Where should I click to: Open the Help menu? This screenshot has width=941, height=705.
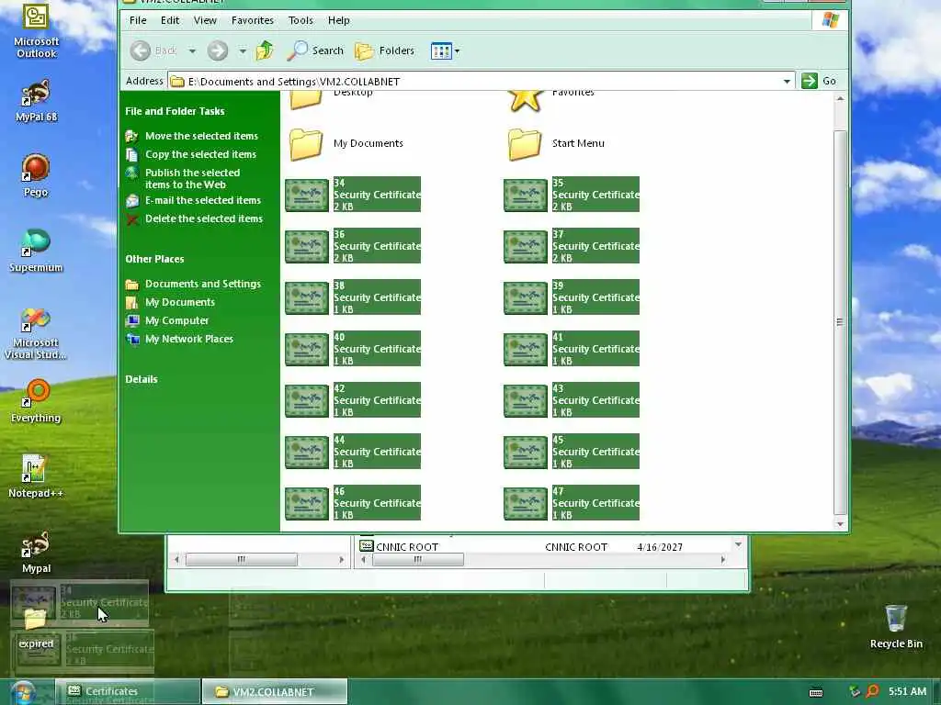tap(338, 20)
